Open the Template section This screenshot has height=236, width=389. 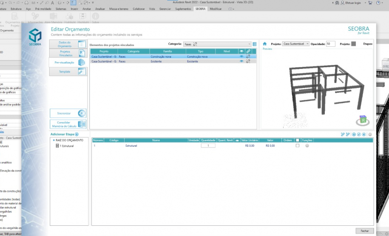pos(68,72)
